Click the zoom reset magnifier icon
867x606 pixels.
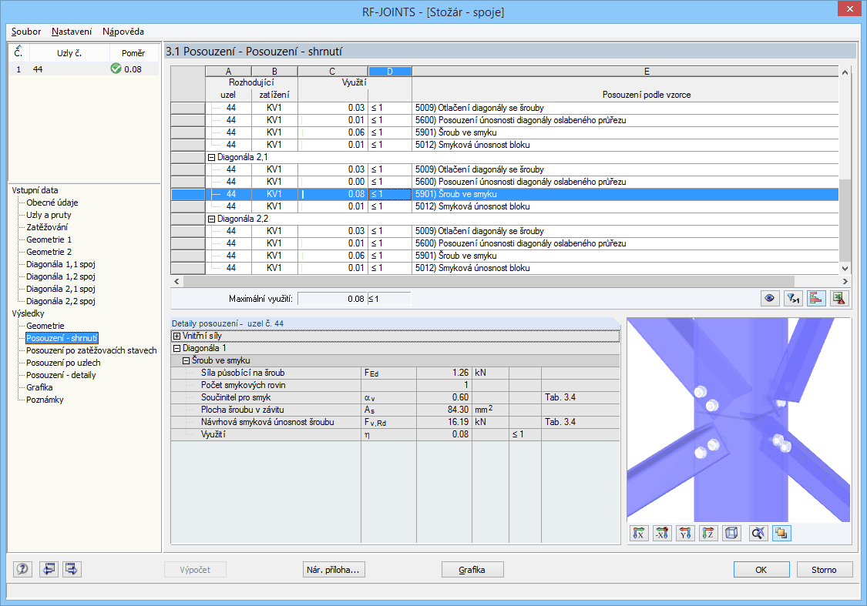758,533
